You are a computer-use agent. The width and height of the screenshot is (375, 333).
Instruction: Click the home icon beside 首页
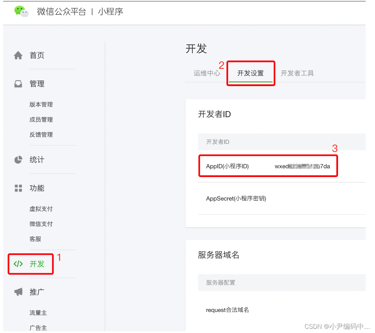coord(18,55)
